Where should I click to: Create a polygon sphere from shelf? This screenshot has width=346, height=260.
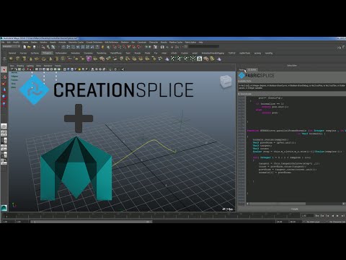[11, 58]
